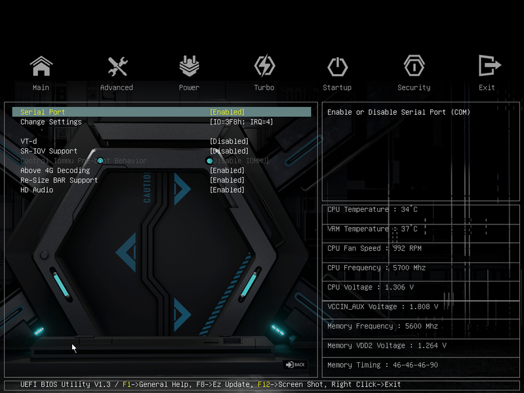Change HD Audio [Enabled] value

[227, 190]
